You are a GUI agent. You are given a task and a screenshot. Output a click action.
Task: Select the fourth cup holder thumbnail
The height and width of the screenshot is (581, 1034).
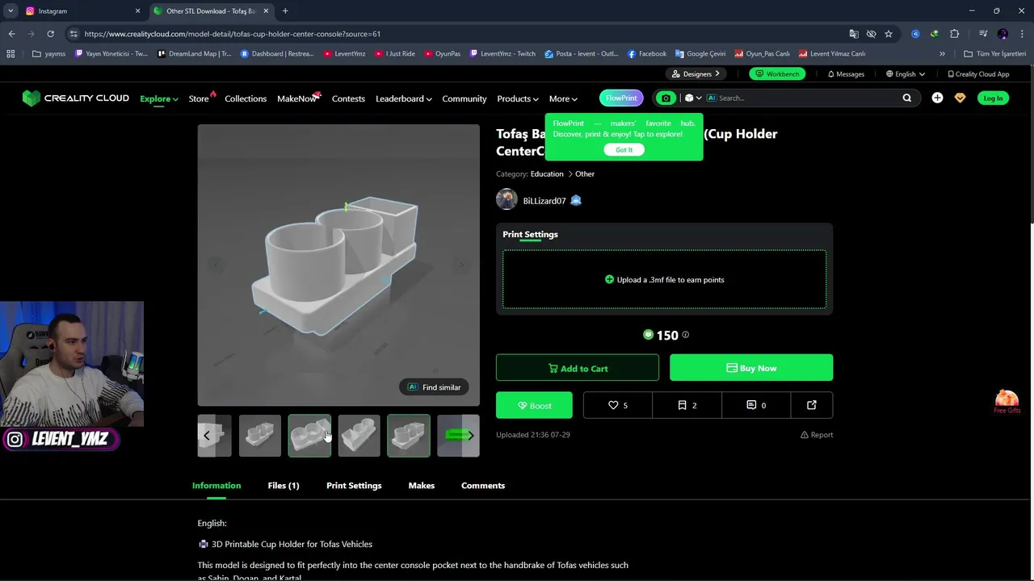click(x=409, y=436)
